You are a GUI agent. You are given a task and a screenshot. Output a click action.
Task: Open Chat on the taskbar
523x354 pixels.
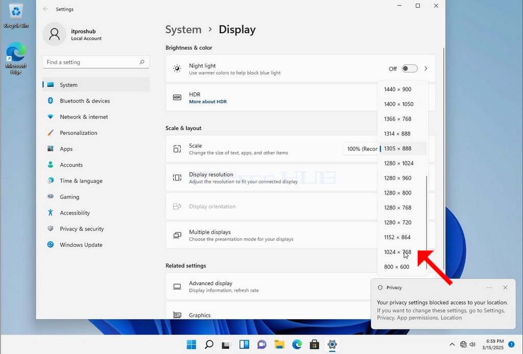click(x=262, y=344)
